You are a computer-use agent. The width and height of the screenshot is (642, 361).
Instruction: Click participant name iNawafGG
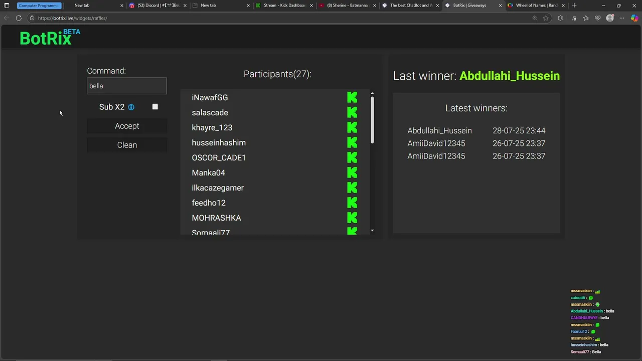210,97
